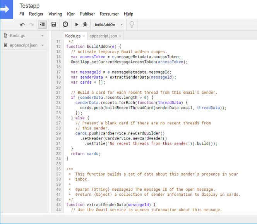Click the '} else {' line
Viewport: 257px width, 224px height.
tap(80, 118)
